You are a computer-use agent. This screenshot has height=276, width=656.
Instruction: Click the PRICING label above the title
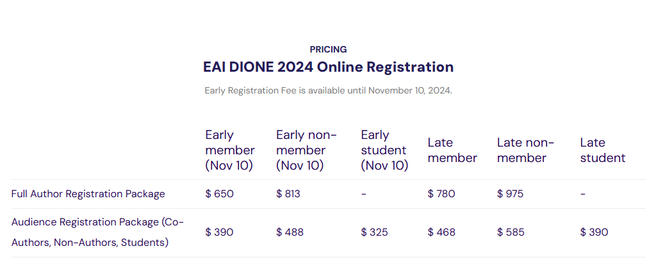[328, 49]
